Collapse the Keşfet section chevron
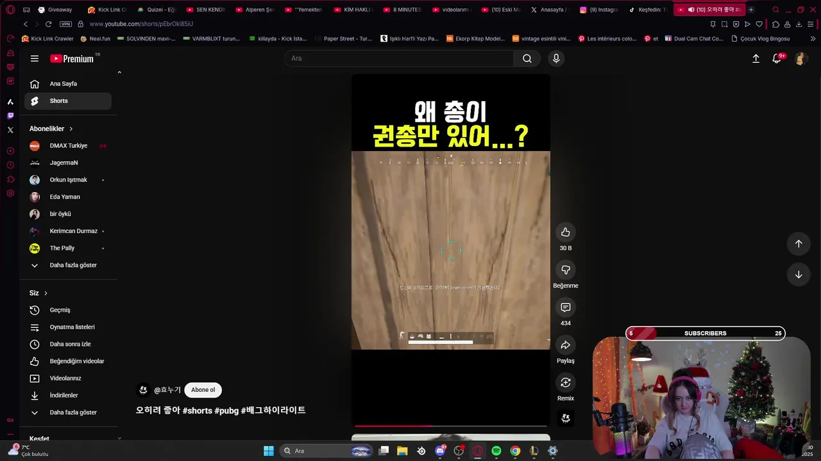 point(119,439)
